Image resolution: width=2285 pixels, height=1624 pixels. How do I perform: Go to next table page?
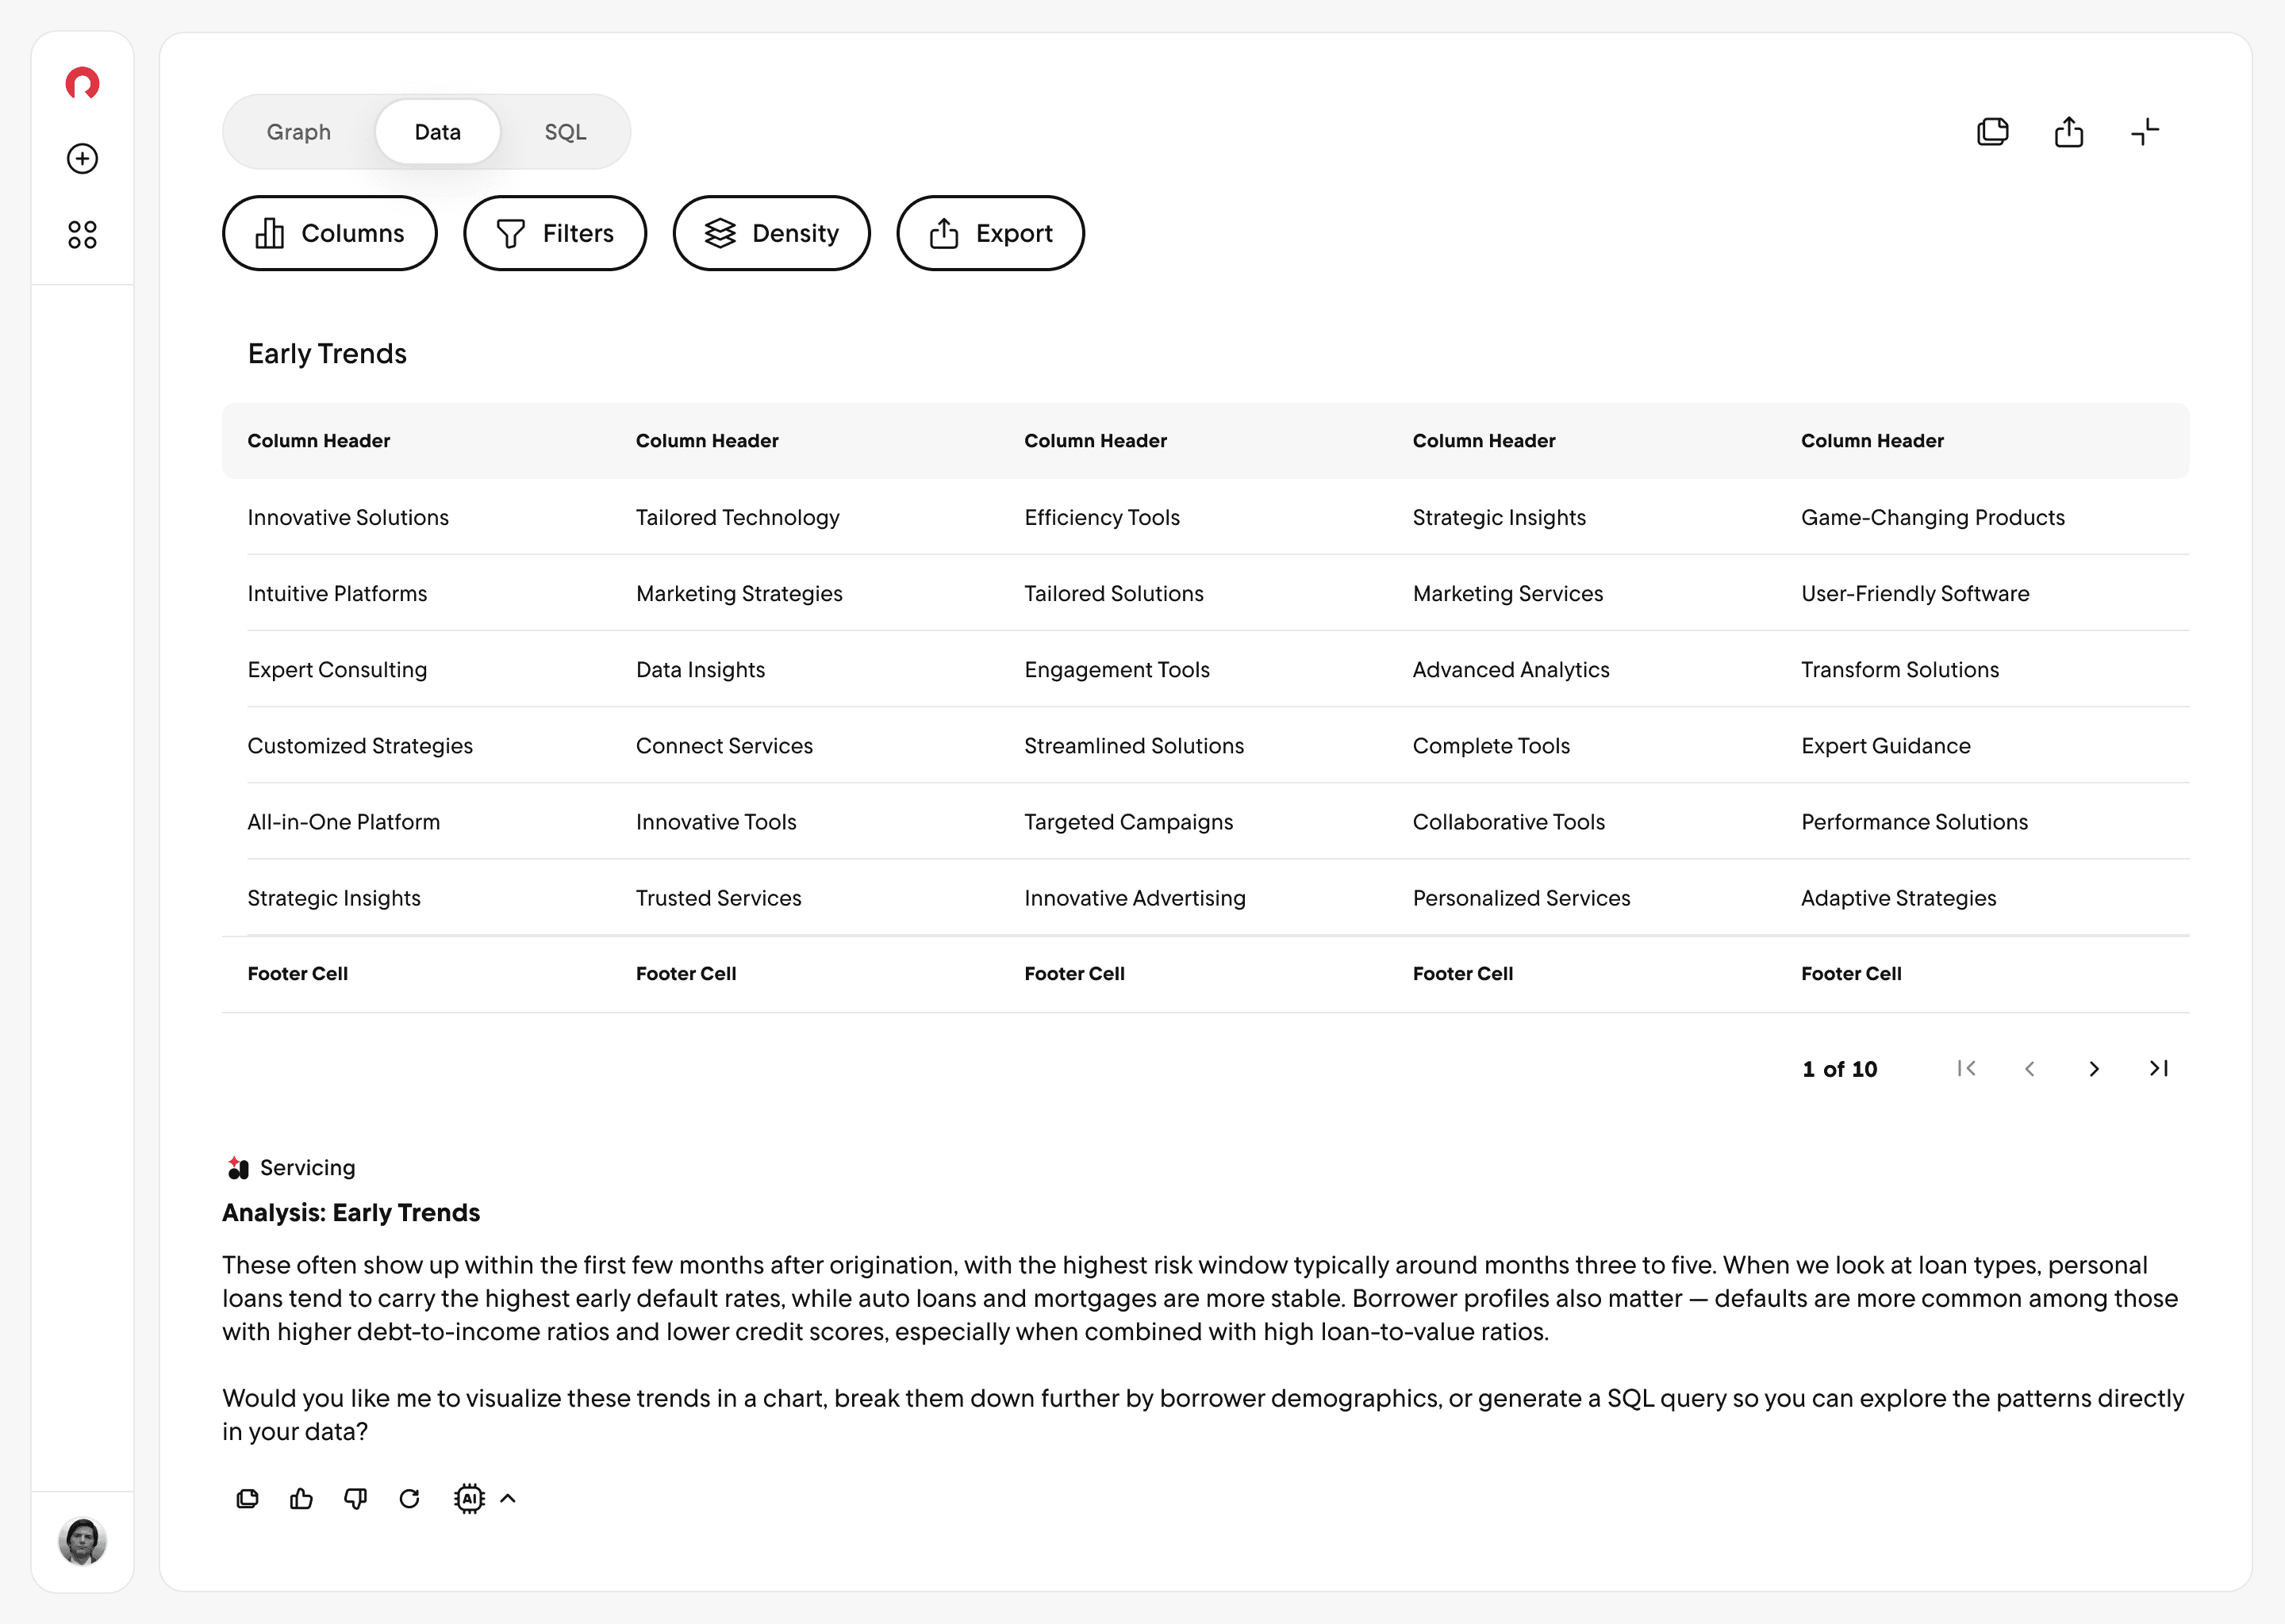[x=2094, y=1069]
